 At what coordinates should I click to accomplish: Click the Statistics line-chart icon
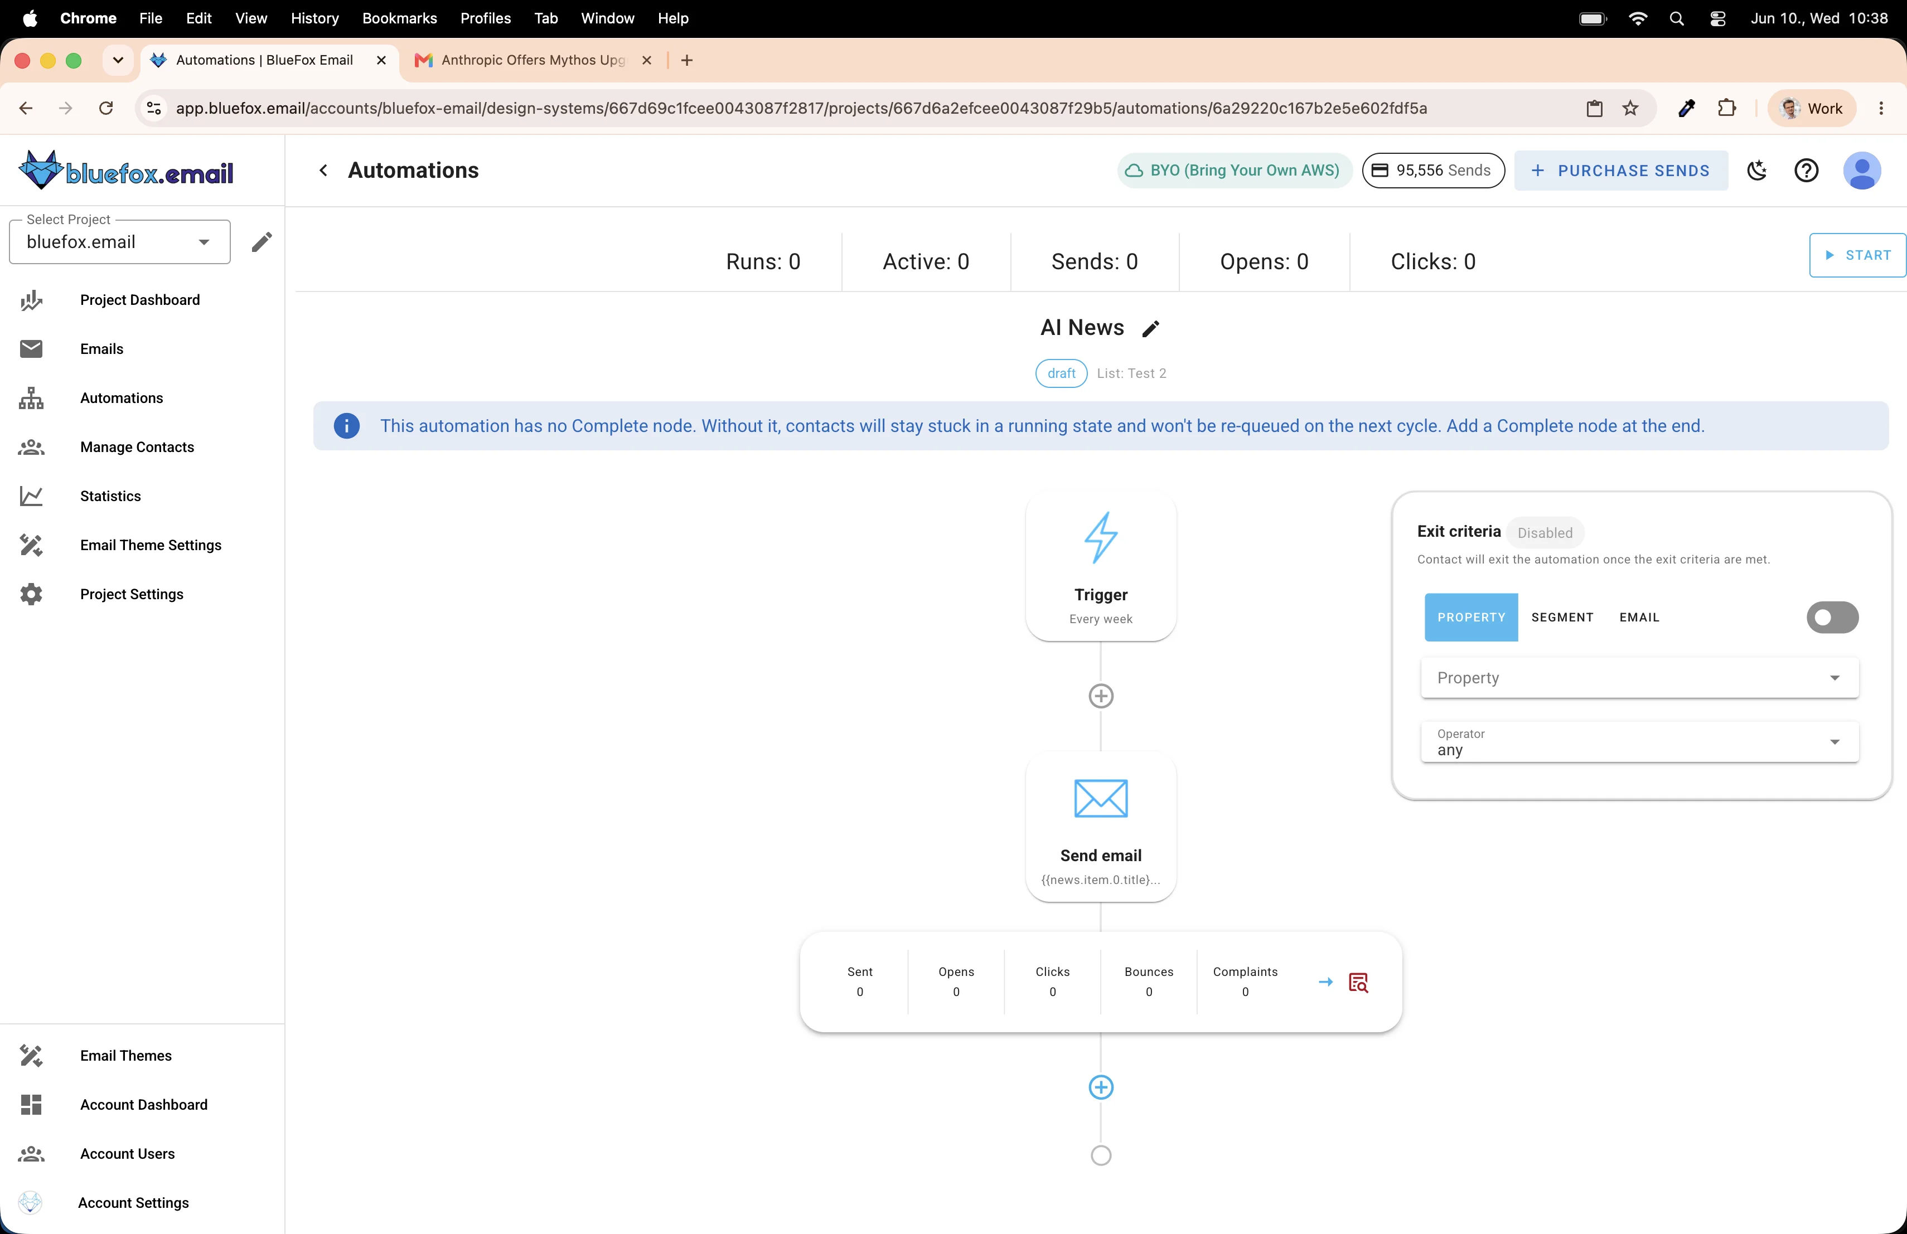tap(31, 497)
